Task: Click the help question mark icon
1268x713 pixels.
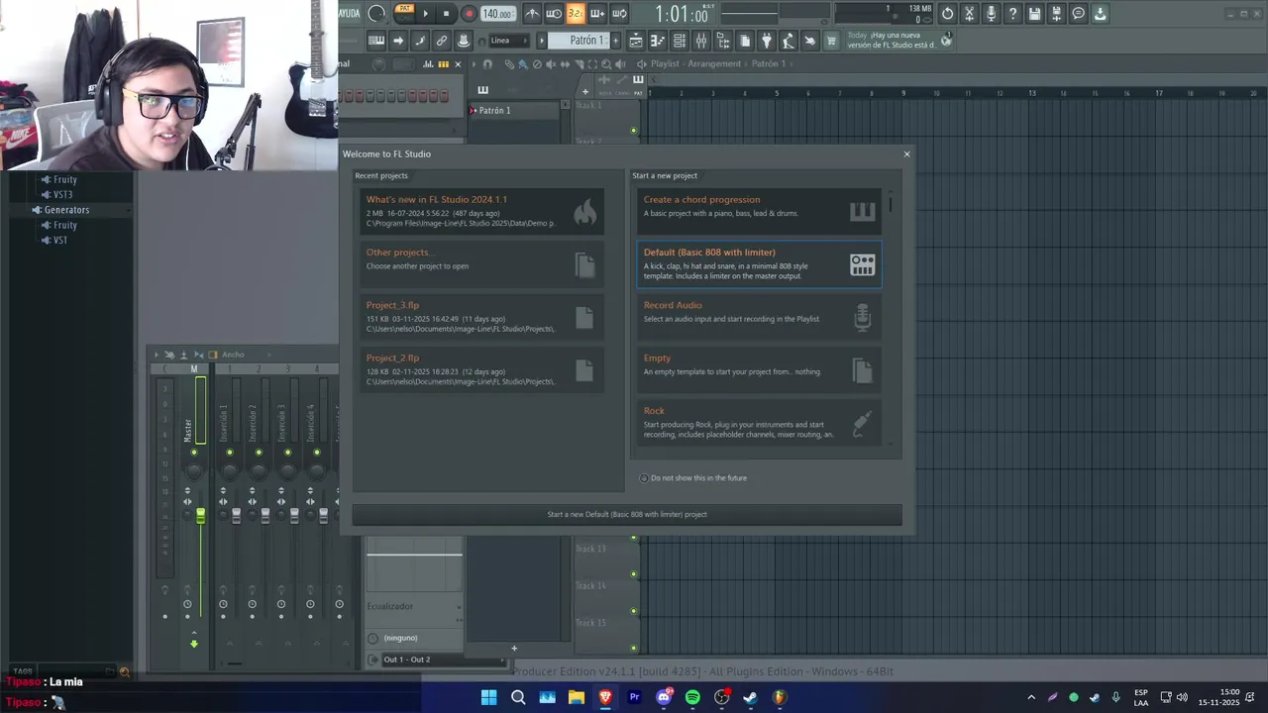Action: [x=1013, y=14]
